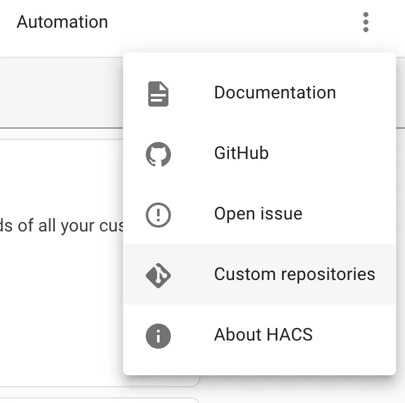Viewport: 405px width, 403px height.
Task: Click the Open issue alert icon
Action: 158,215
